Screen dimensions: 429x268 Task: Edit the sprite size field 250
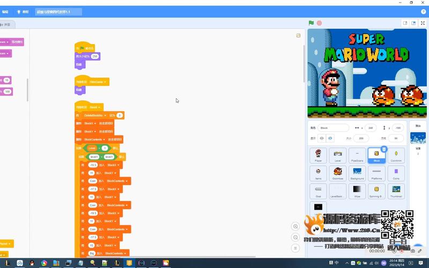361,138
